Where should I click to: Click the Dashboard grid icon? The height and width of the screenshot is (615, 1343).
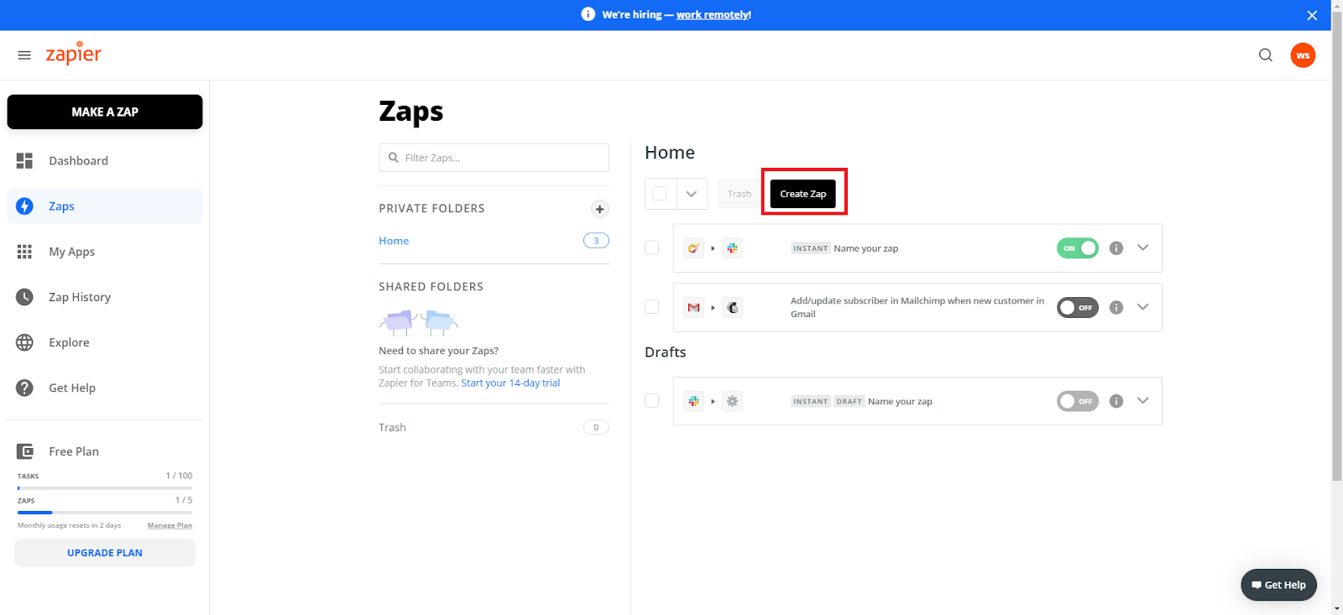[24, 161]
